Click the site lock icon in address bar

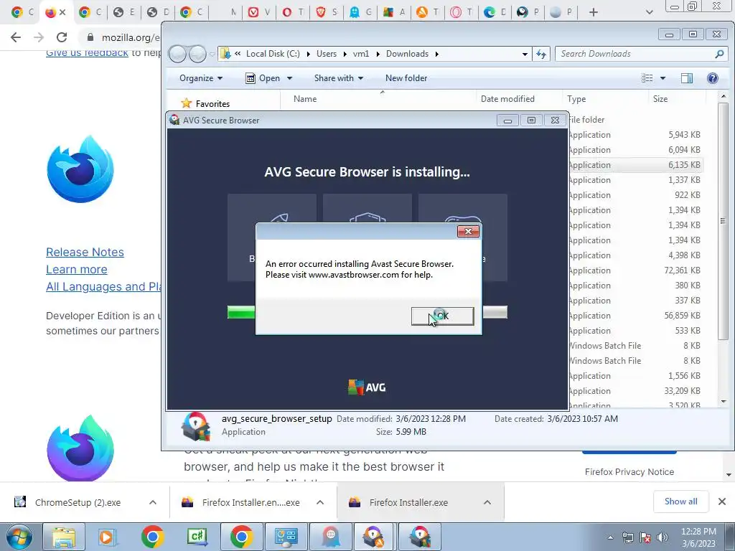[x=90, y=37]
